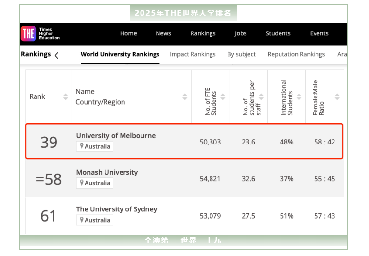Click the gender ratio 55 : 45

pyautogui.click(x=325, y=179)
